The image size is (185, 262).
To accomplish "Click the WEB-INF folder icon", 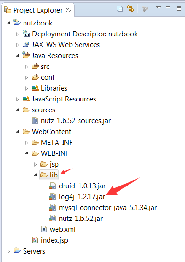I will click(35, 153).
